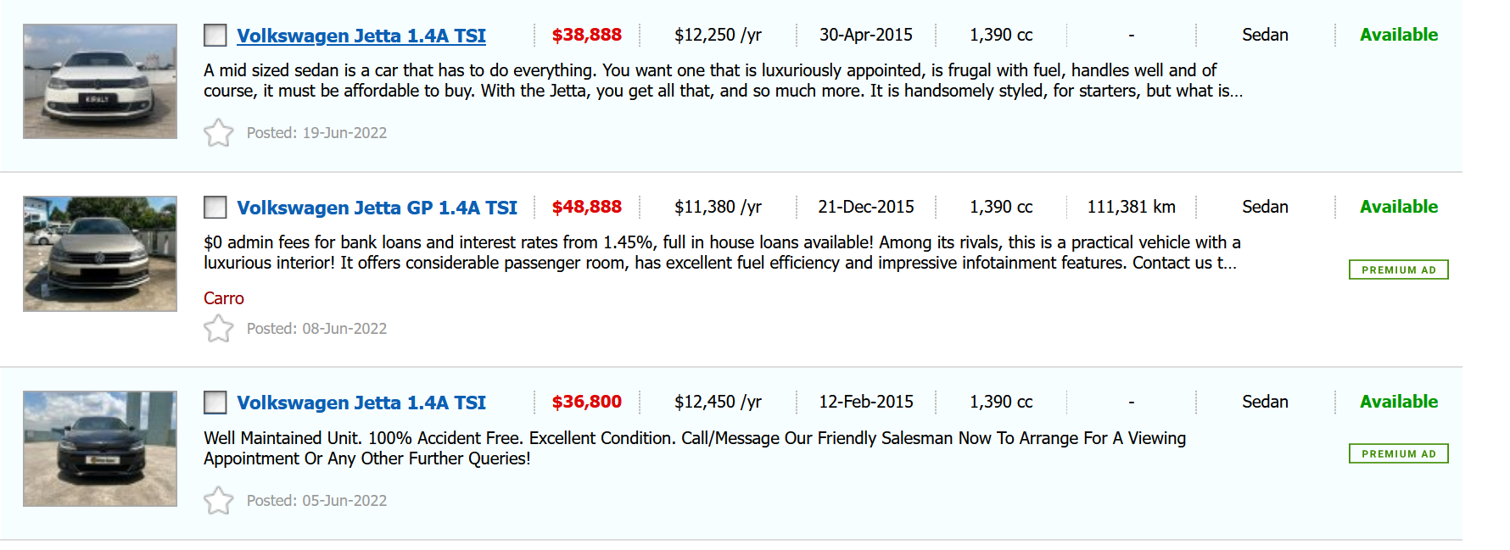1510x550 pixels.
Task: Click the beige Jetta GP thumbnail photo
Action: click(x=100, y=254)
